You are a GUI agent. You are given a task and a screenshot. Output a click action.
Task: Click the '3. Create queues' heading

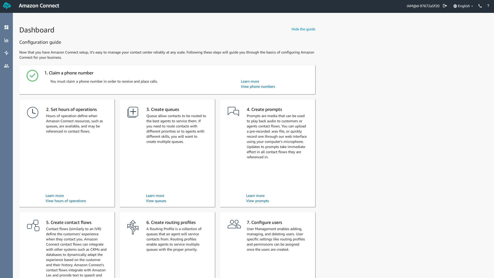click(163, 109)
